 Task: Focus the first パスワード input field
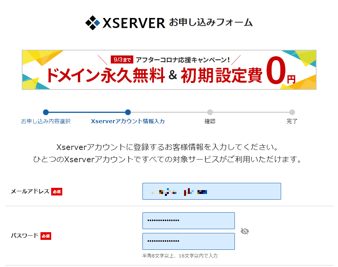tap(189, 221)
